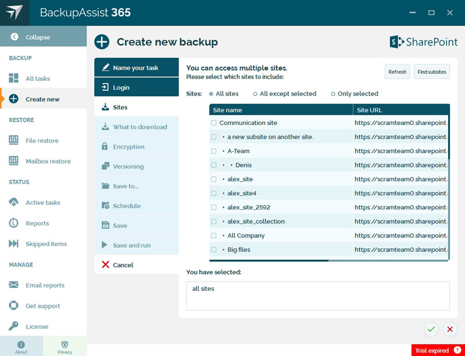This screenshot has width=465, height=356.
Task: Go to the Login step
Action: coord(137,87)
